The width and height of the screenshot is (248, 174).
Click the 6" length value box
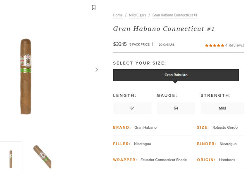(x=132, y=108)
